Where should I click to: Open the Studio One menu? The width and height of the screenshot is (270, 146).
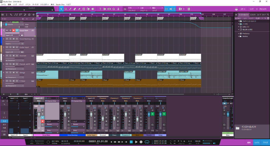pyautogui.click(x=60, y=4)
